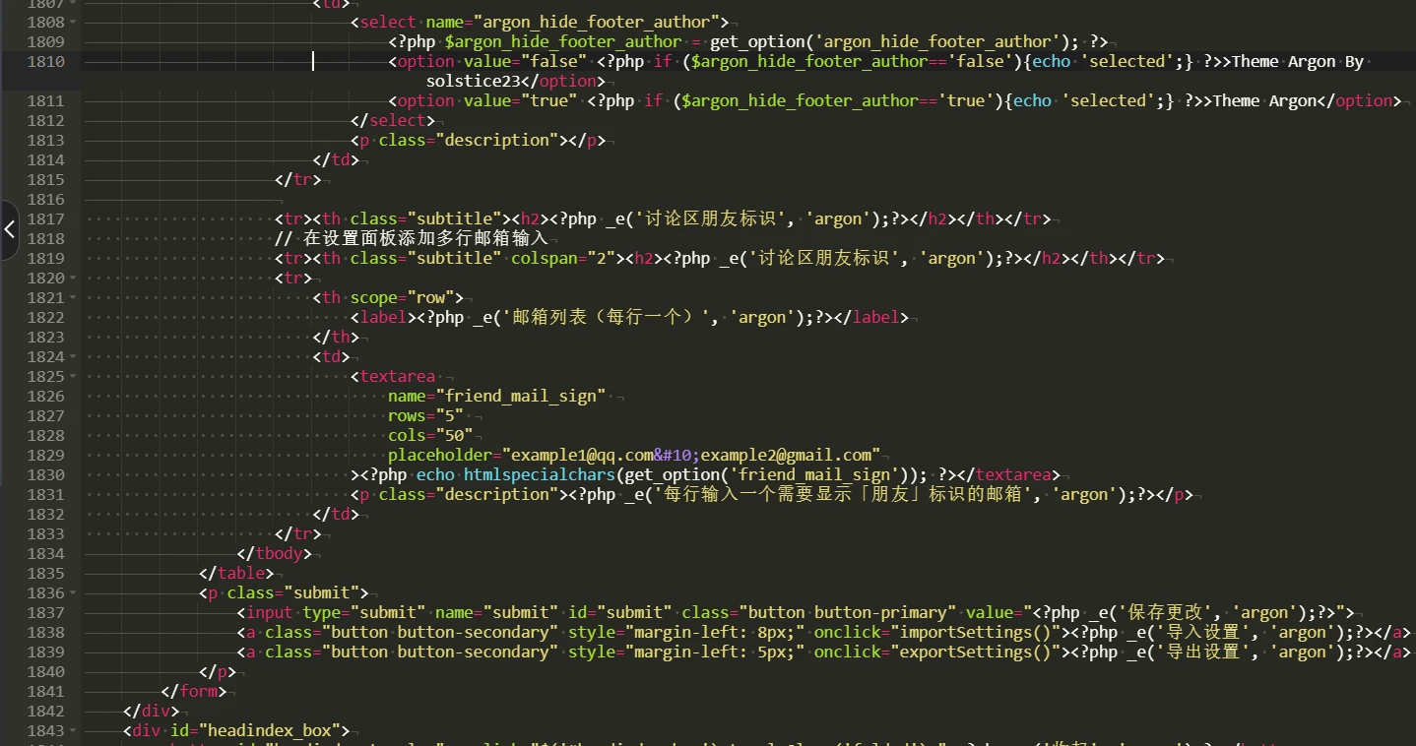This screenshot has height=746, width=1416.
Task: Fold the tr block at line 1820
Action: pyautogui.click(x=73, y=278)
